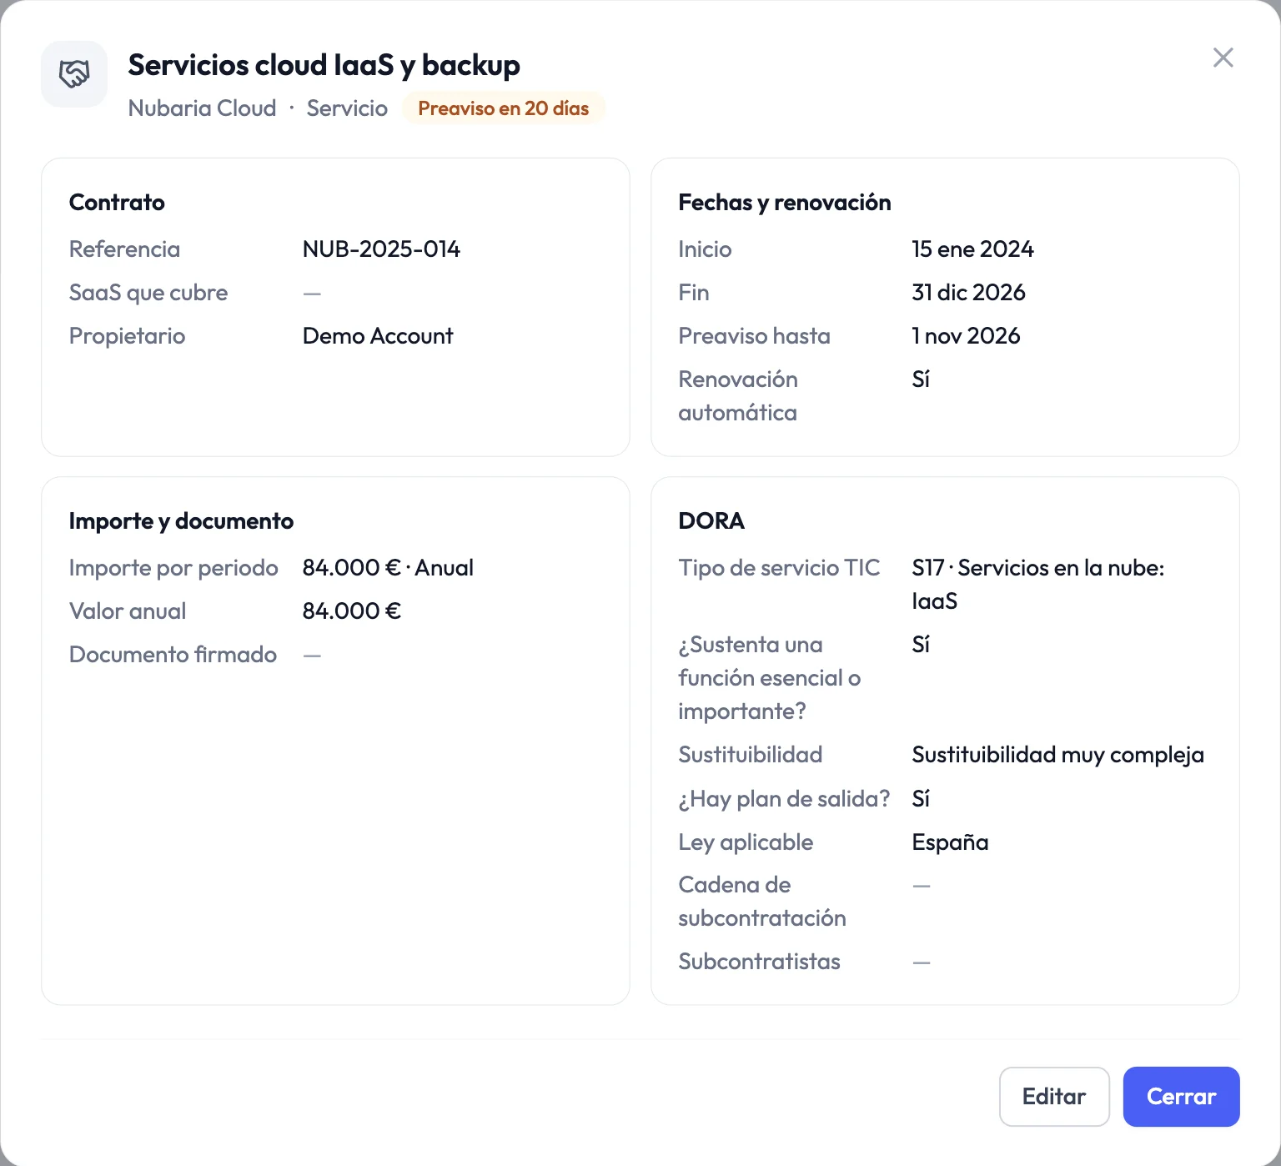The height and width of the screenshot is (1166, 1281).
Task: Click the blue Cerrar button
Action: point(1181,1096)
